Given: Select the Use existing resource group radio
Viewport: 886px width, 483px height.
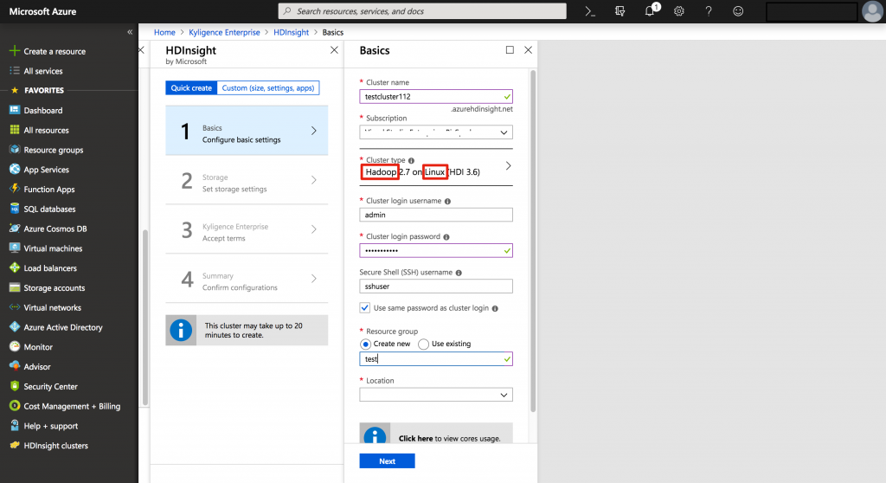Looking at the screenshot, I should tap(423, 344).
